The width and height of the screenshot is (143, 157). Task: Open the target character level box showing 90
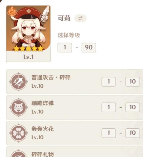89,48
